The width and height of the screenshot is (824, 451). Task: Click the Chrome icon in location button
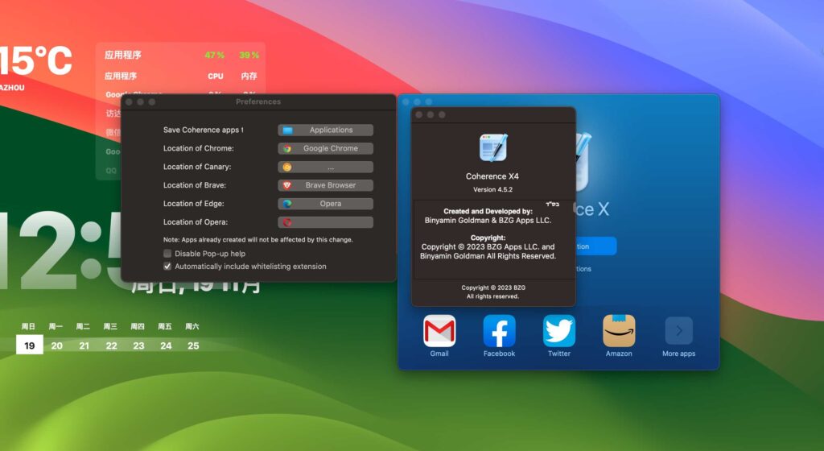pyautogui.click(x=287, y=149)
